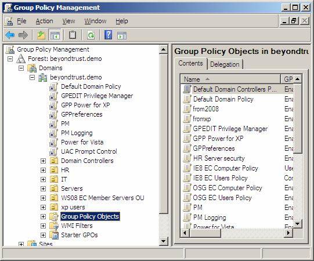The width and height of the screenshot is (314, 261).
Task: Select the Contents tab
Action: click(x=190, y=63)
